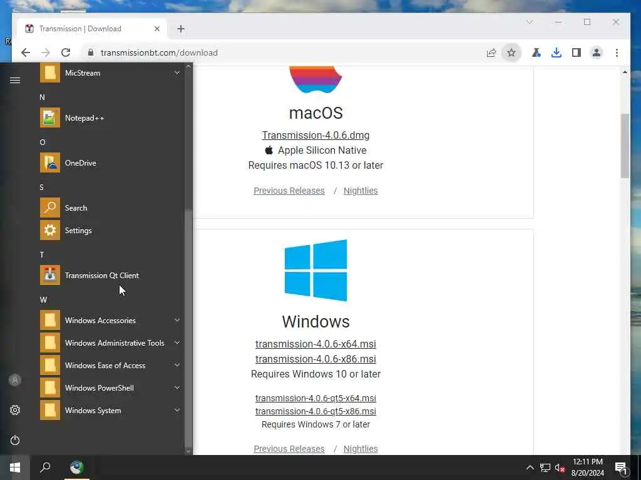
Task: Open the notification center icon
Action: coord(621,467)
